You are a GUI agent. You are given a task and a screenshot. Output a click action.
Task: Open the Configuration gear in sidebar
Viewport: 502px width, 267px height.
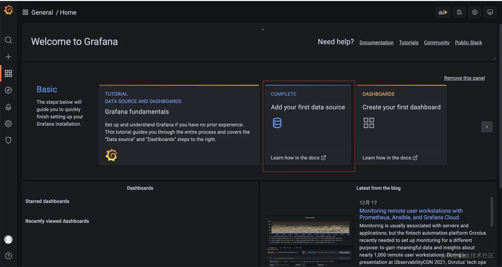tap(8, 124)
